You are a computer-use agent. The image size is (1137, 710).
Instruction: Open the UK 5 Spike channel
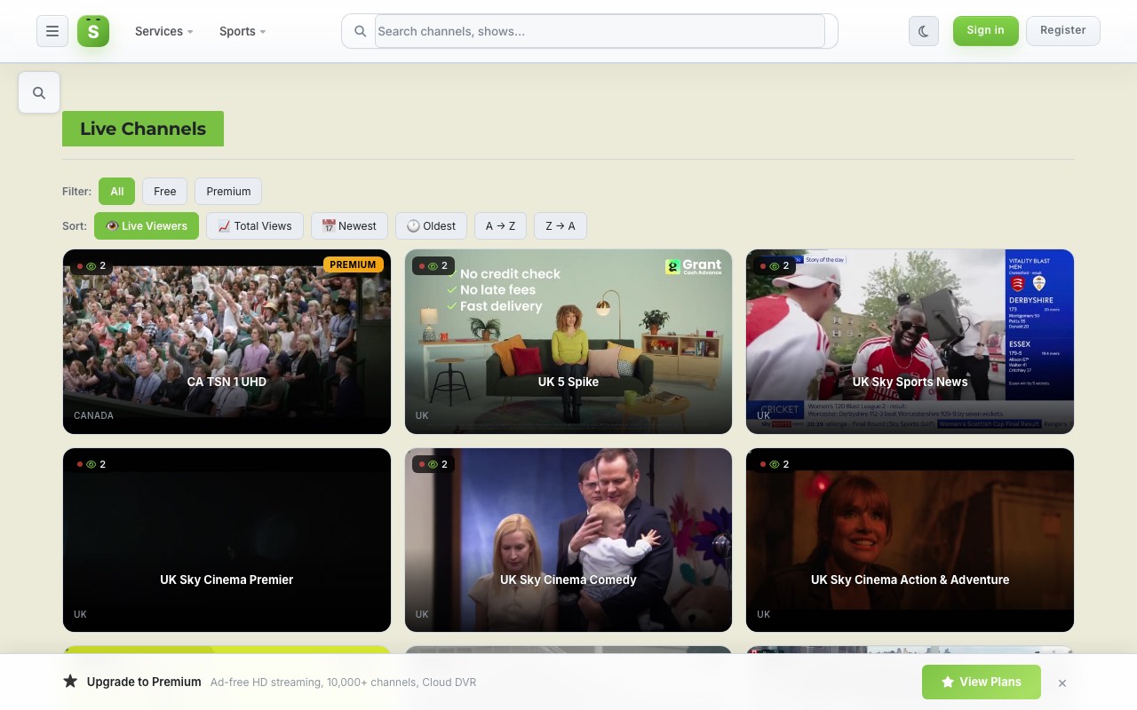(x=568, y=342)
